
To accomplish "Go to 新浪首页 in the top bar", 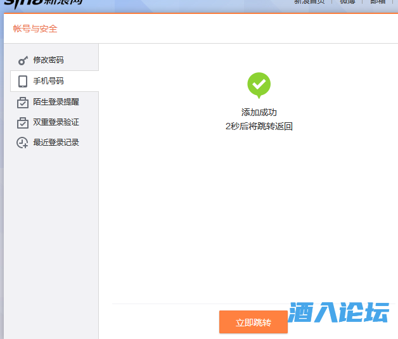I will pyautogui.click(x=309, y=3).
